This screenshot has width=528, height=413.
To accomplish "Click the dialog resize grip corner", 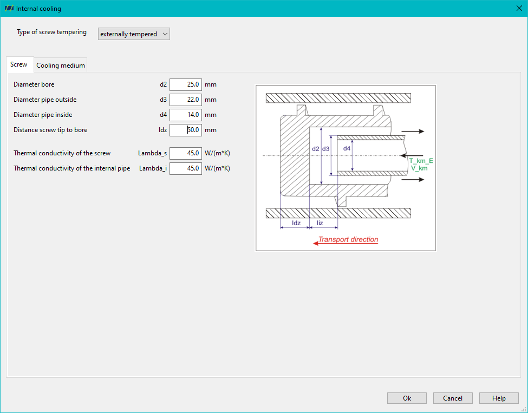I will click(524, 409).
